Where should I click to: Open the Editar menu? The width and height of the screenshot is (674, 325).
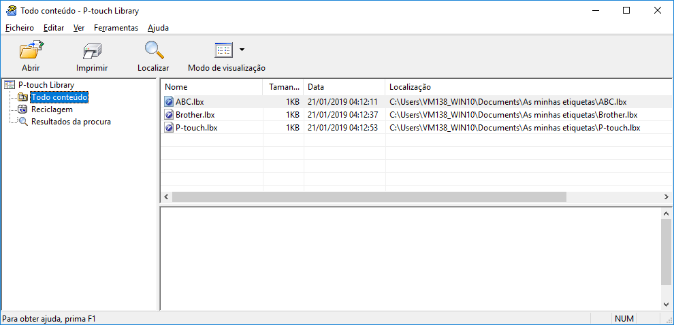pyautogui.click(x=54, y=28)
